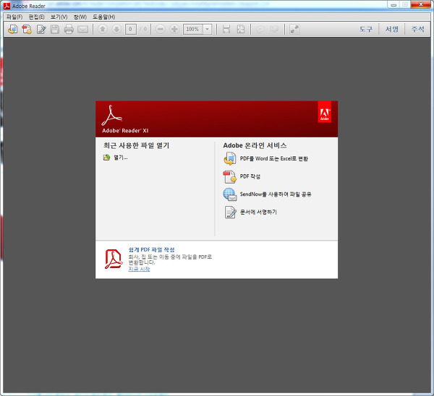Click the Sign document toolbar icon
Image resolution: width=434 pixels, height=396 pixels.
[41, 29]
